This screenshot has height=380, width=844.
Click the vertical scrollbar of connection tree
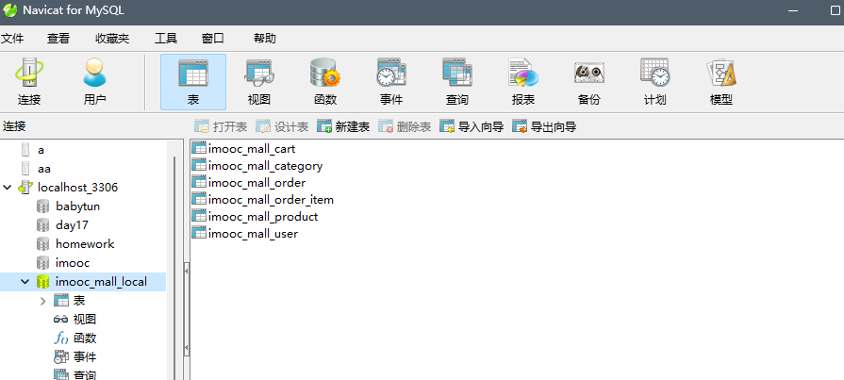click(x=174, y=268)
